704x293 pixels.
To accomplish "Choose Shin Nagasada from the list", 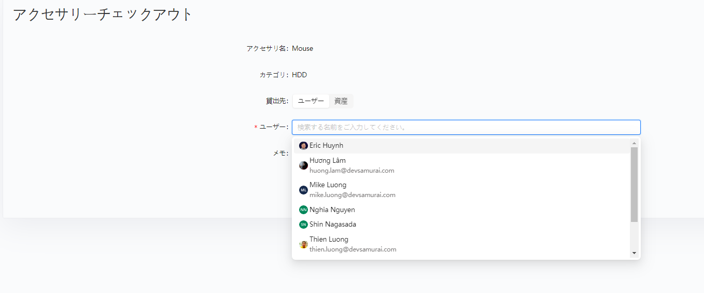I will 332,225.
